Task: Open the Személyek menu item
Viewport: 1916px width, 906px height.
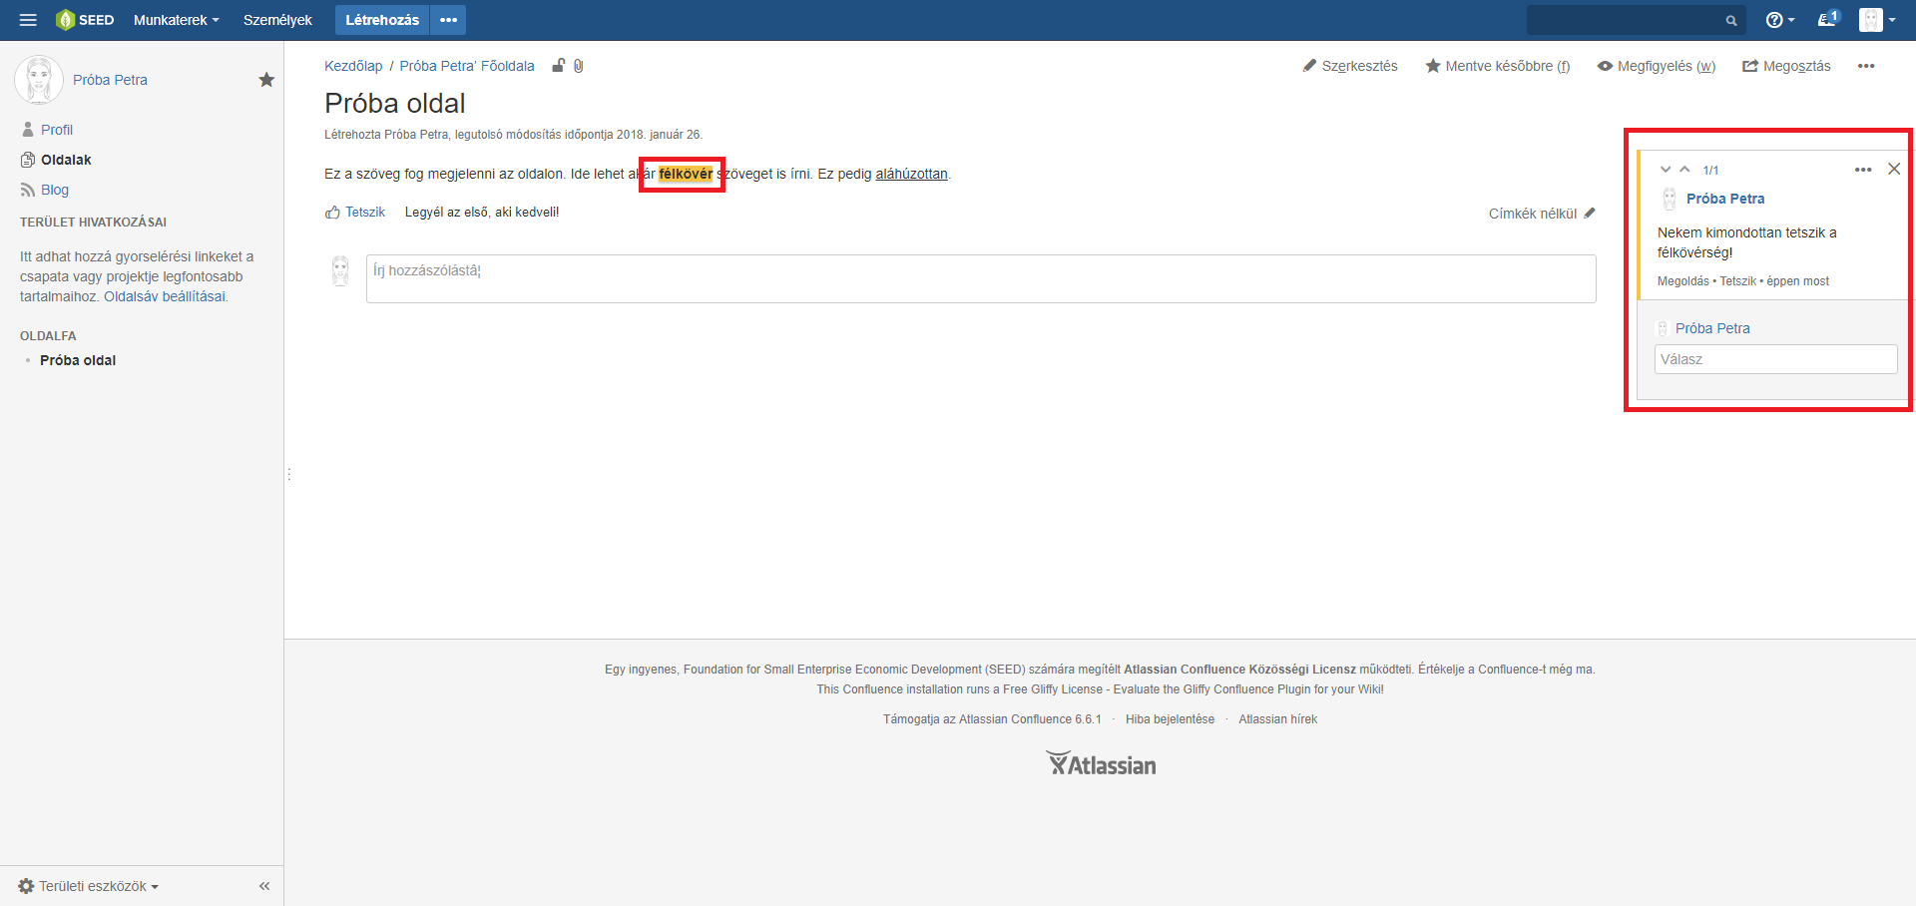Action: pyautogui.click(x=277, y=20)
